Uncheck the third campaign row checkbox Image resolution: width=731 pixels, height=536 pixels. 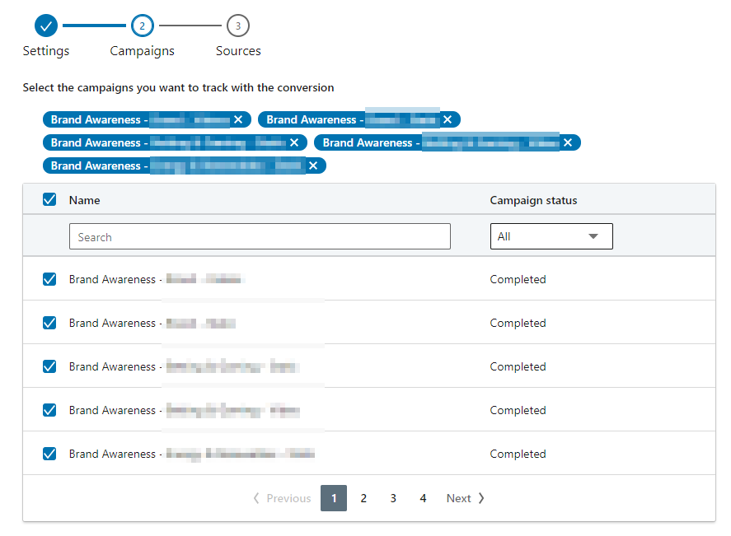(49, 366)
